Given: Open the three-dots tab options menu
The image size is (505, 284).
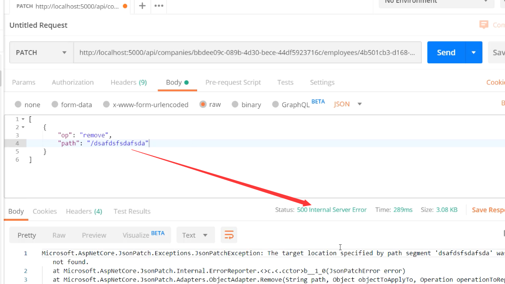Looking at the screenshot, I should 159,6.
